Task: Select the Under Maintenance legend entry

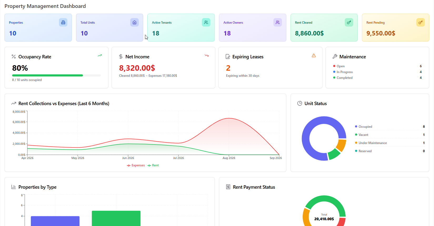Action: [390, 143]
